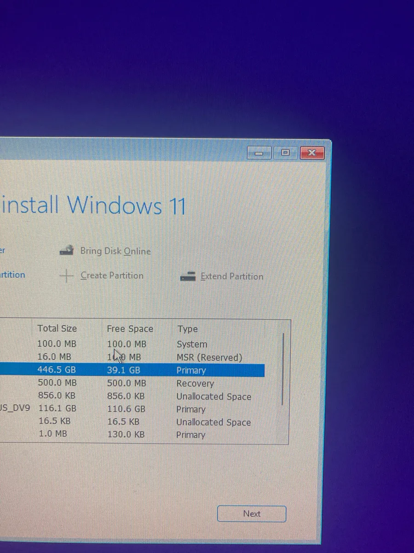The width and height of the screenshot is (414, 553).
Task: Select the 1.0 MB Primary partition
Action: click(x=132, y=434)
